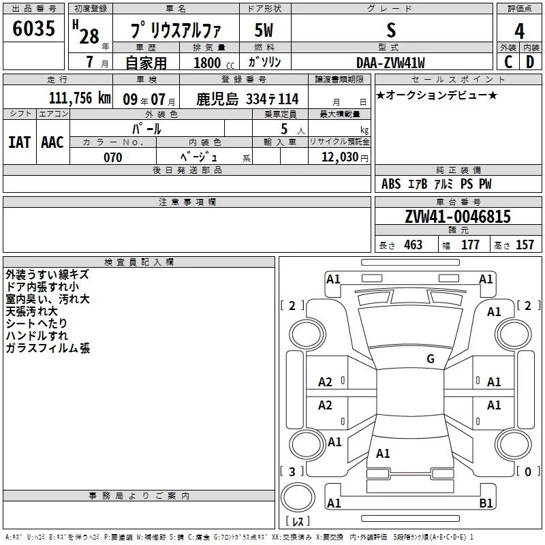Screen dimensions: 545x545
Task: Click the equipment list "ABS エアB アルミ PS PW"
Action: click(x=437, y=184)
